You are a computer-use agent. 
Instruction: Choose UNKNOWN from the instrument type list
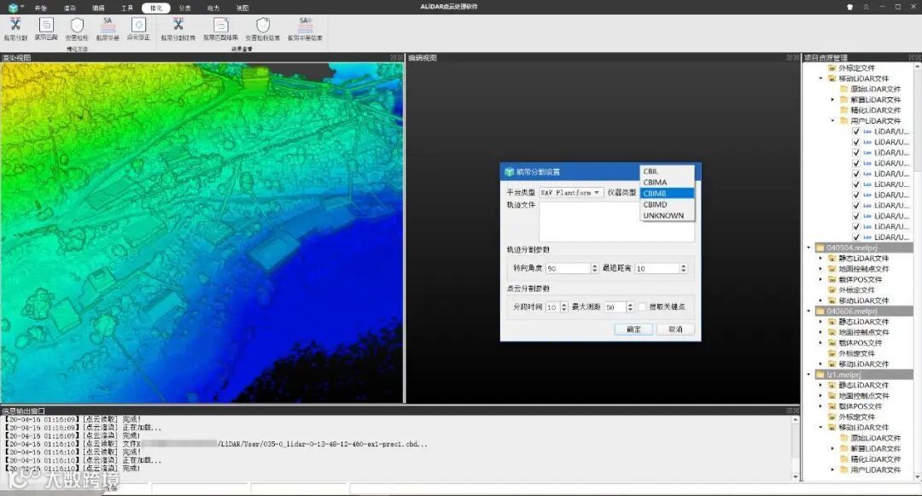point(667,216)
